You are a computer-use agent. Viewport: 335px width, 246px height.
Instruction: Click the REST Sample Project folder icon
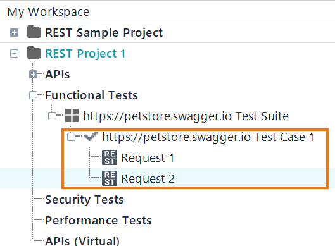(x=34, y=32)
